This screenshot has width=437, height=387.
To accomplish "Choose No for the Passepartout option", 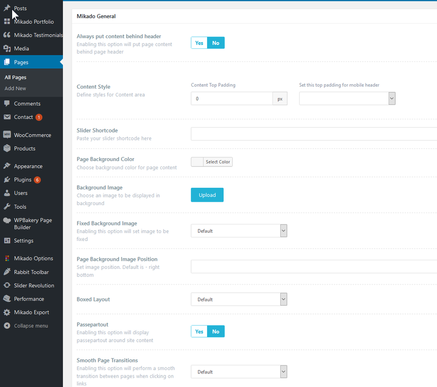I will click(x=216, y=331).
